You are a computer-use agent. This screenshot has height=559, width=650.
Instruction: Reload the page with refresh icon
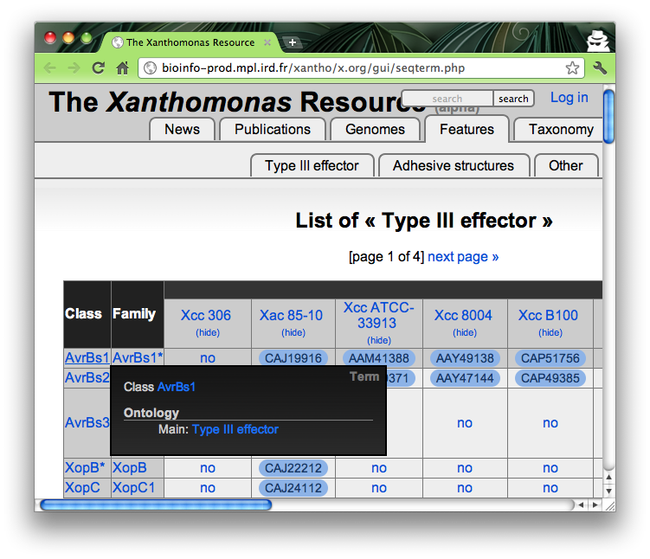99,67
